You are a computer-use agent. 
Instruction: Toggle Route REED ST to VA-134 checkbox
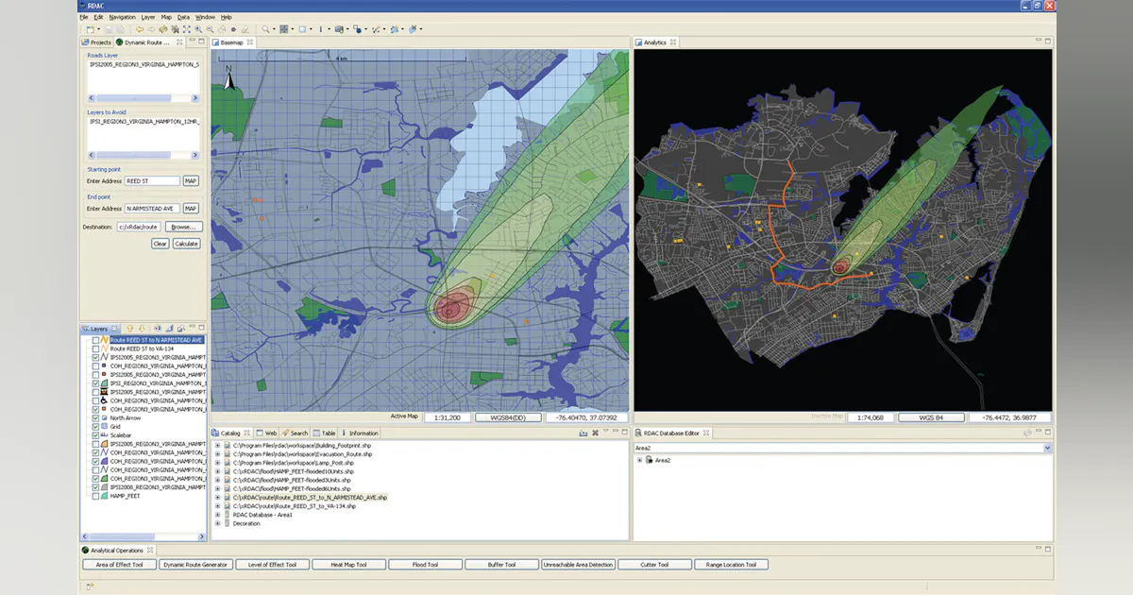click(95, 349)
